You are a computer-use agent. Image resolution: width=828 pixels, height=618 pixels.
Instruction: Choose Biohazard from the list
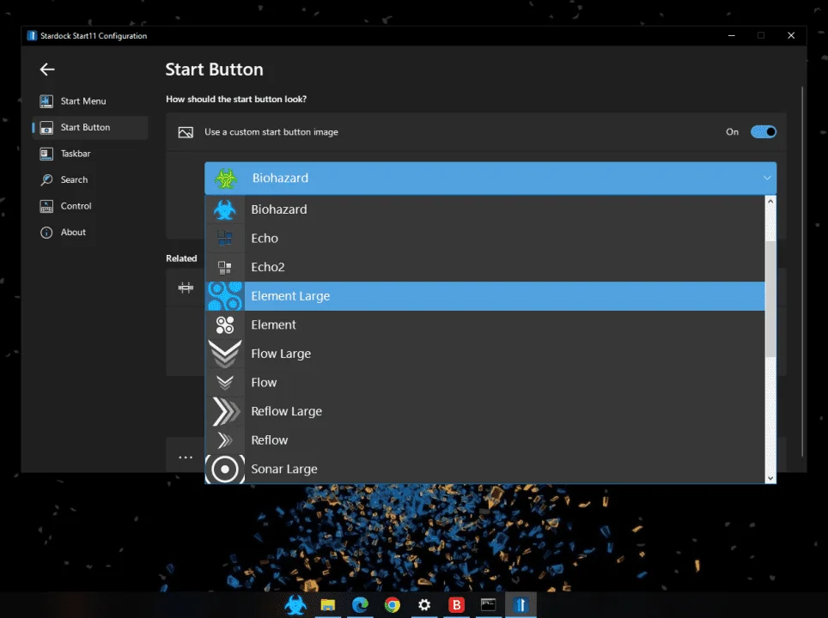click(484, 209)
